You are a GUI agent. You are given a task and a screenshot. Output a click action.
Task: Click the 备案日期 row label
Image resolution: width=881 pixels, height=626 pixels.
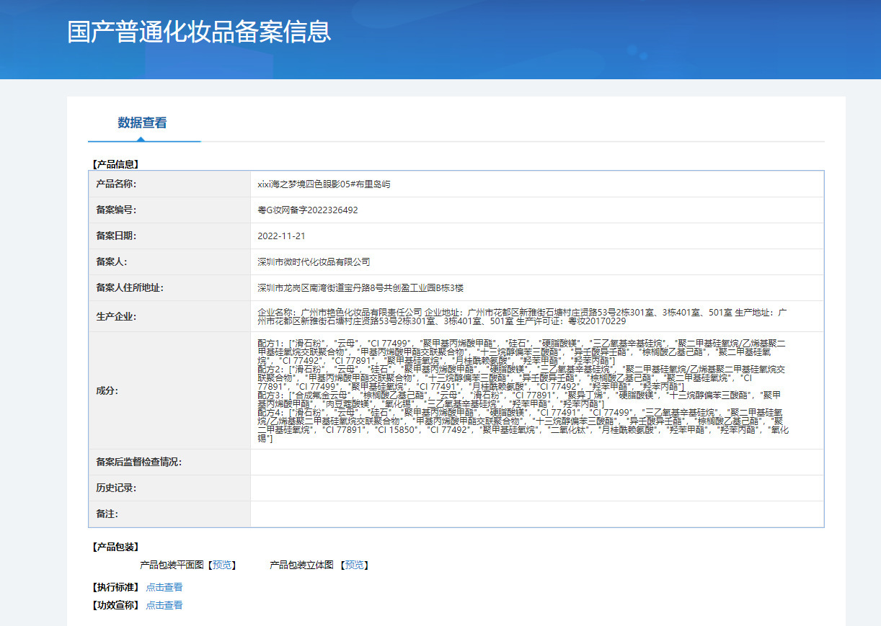[x=116, y=236]
